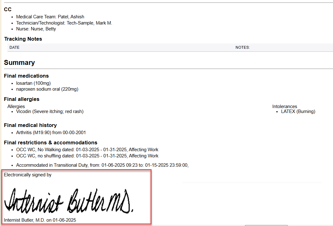333x226 pixels.
Task: Click the DATE column header in Tracking Notes
Action: pos(15,47)
